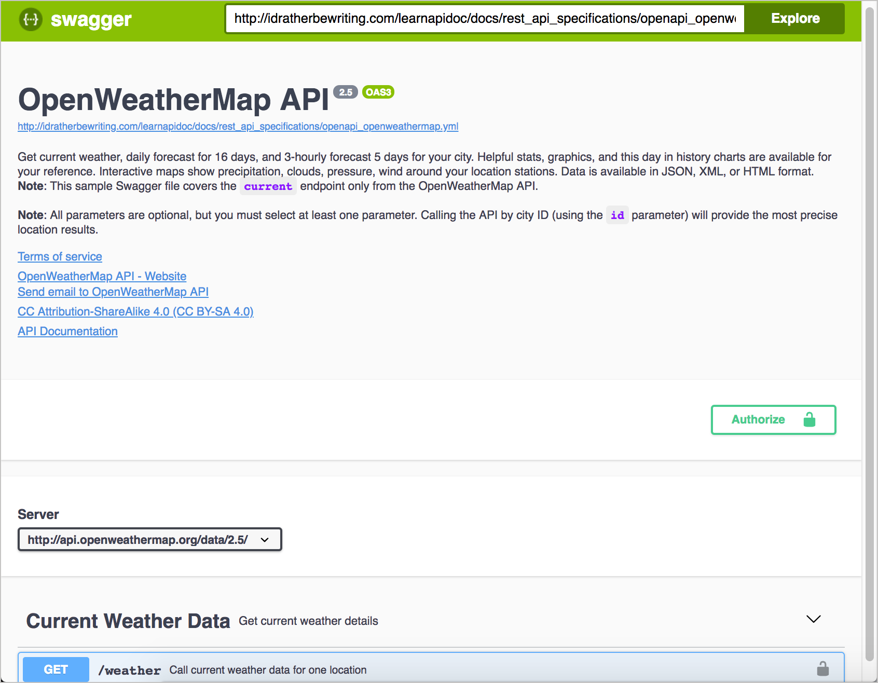
Task: Click 'Get current weather details' description
Action: [308, 621]
